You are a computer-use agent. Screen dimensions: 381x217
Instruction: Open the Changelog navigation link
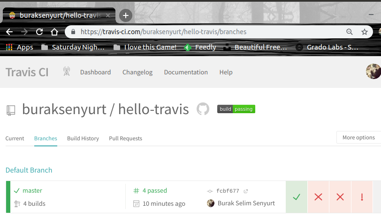137,72
